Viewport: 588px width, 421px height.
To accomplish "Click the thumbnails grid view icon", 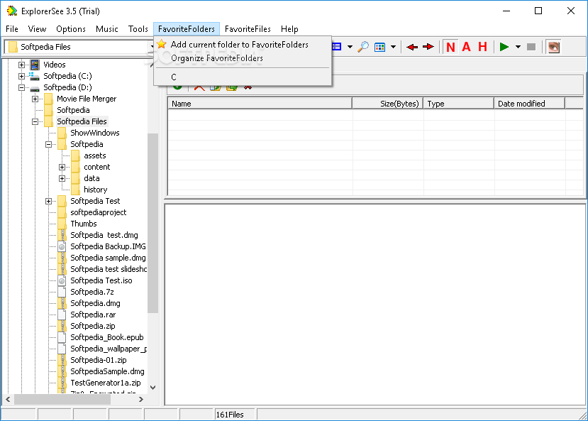I will 380,47.
